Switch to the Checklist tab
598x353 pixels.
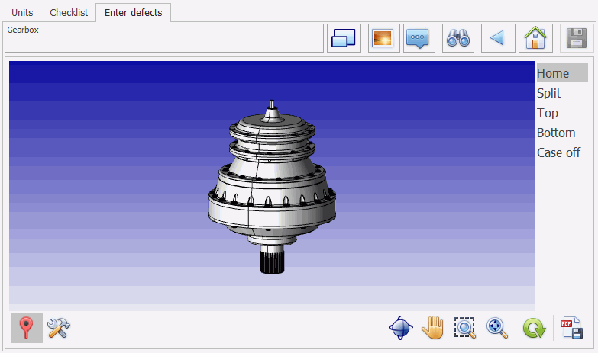point(69,12)
